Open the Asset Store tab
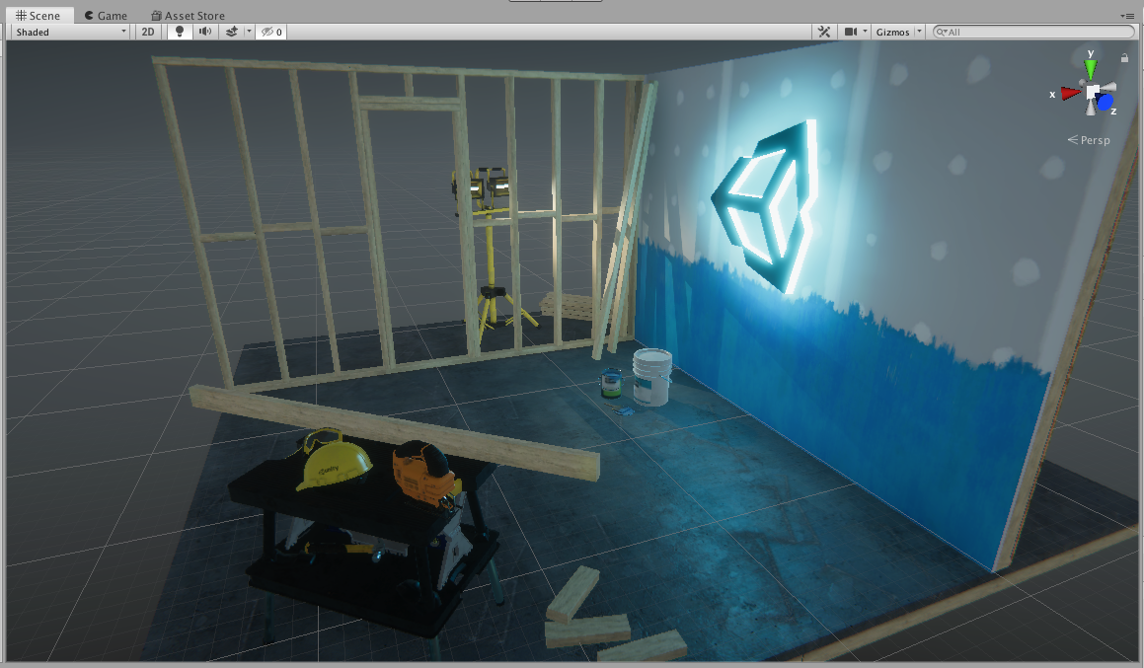Viewport: 1144px width, 668px height. [x=188, y=15]
